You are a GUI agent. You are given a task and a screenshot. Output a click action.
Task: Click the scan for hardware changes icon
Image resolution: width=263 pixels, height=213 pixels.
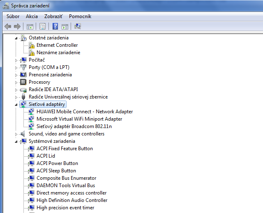(78, 27)
